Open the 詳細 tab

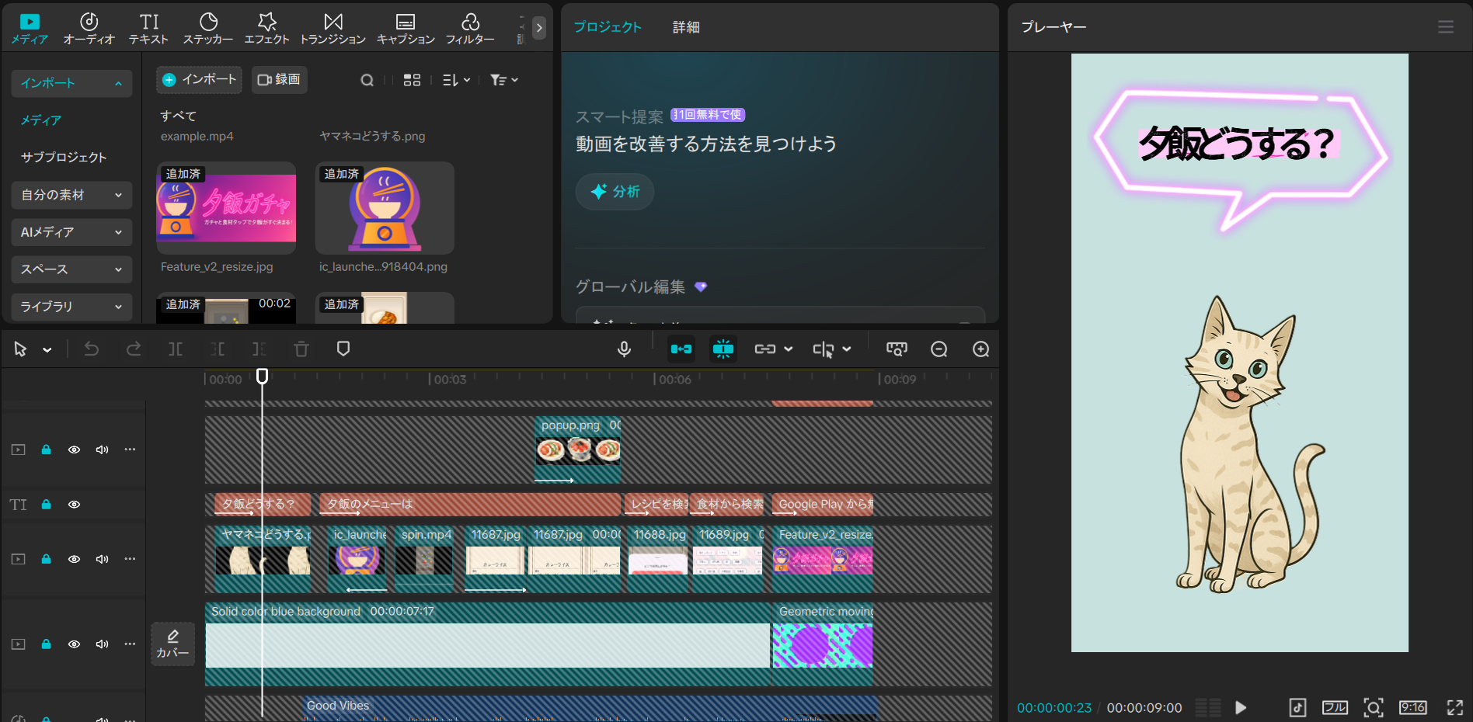click(685, 27)
